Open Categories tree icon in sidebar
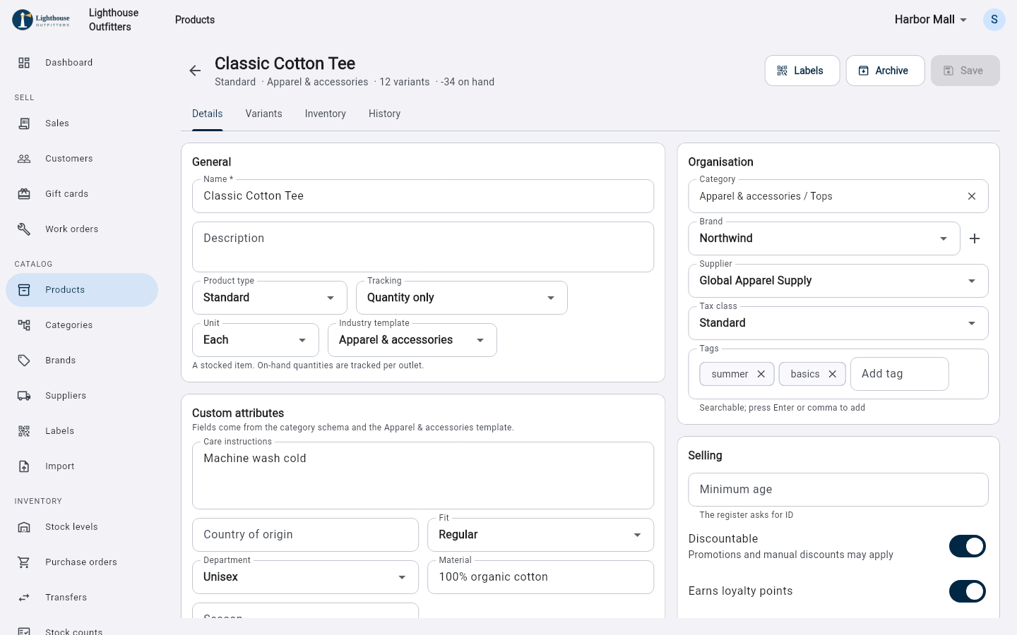The height and width of the screenshot is (635, 1017). pos(24,325)
